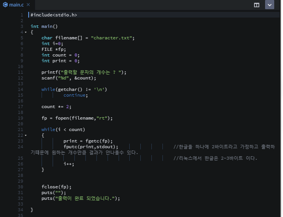Click line number 19 in the gutter
The image size is (283, 217).
(20, 118)
